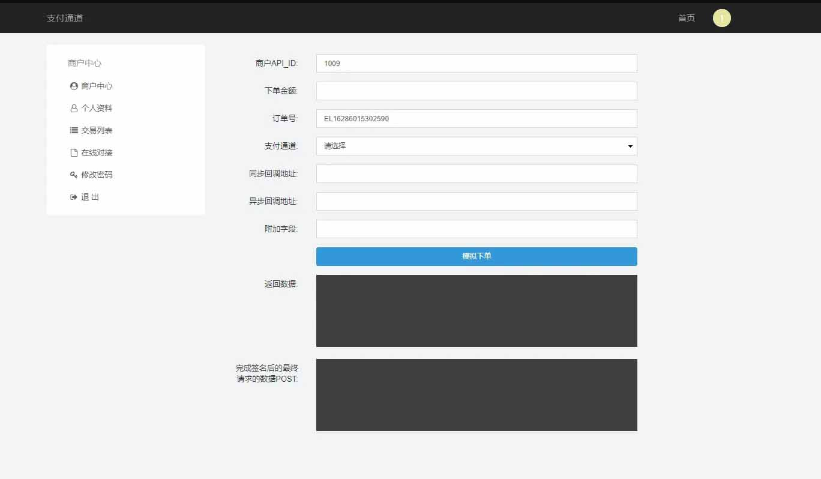Click the 商户中心 person icon
821x479 pixels.
tap(73, 85)
